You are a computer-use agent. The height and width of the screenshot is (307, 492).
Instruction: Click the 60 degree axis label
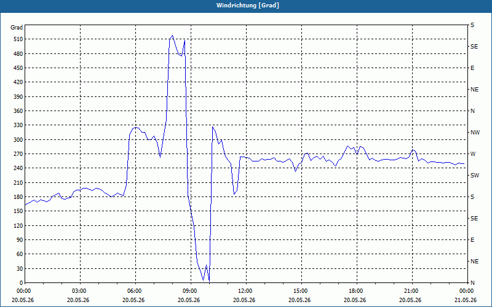pyautogui.click(x=20, y=254)
